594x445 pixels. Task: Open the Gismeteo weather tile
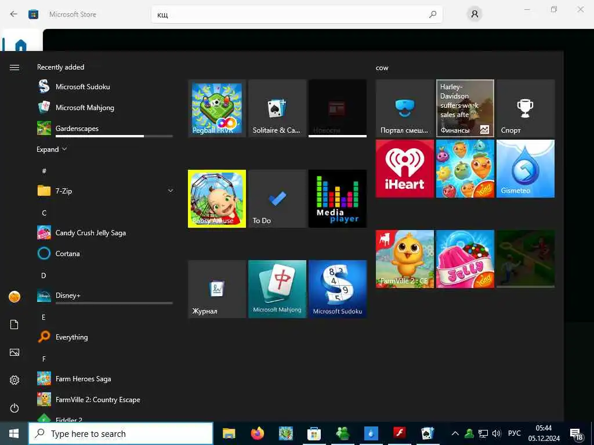coord(526,169)
